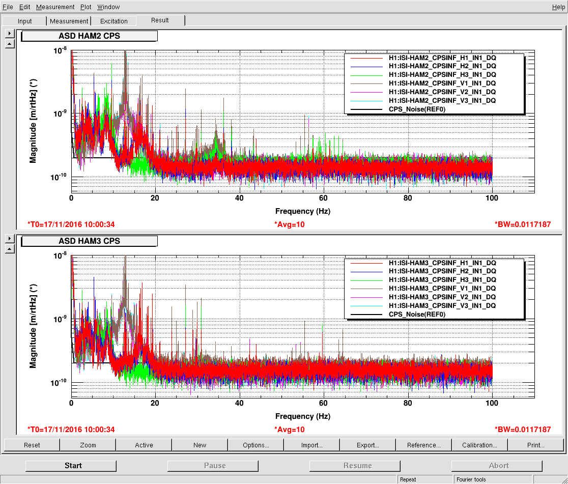Viewport: 568px width, 484px height.
Task: Click the HAM2 plot Frequency (Hz) axis label
Action: coord(303,211)
